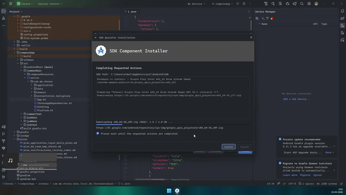The image size is (346, 195).
Task: Click Ignore in Gradle Daemon notification
Action: (317, 175)
